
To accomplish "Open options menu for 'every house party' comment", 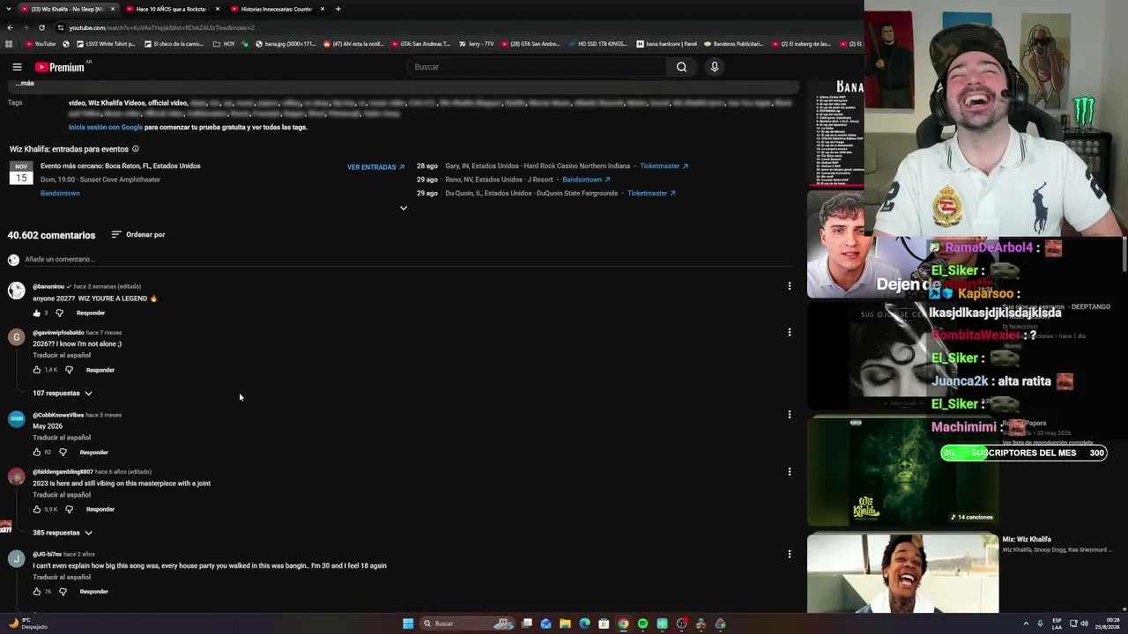I will point(789,554).
